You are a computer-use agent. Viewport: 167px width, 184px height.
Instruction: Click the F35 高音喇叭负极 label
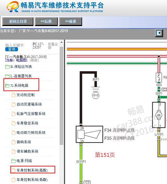tap(119, 138)
